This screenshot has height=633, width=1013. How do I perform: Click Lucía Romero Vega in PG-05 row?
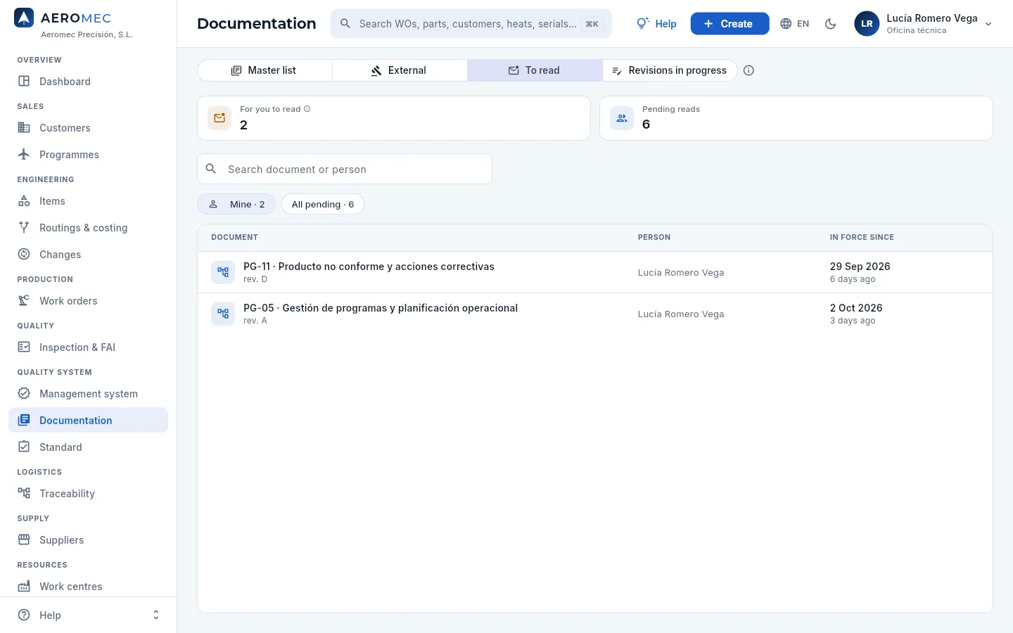click(681, 314)
